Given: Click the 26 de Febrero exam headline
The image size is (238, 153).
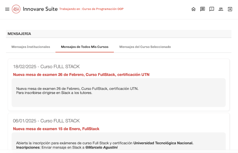Looking at the screenshot, I should coord(81,75).
